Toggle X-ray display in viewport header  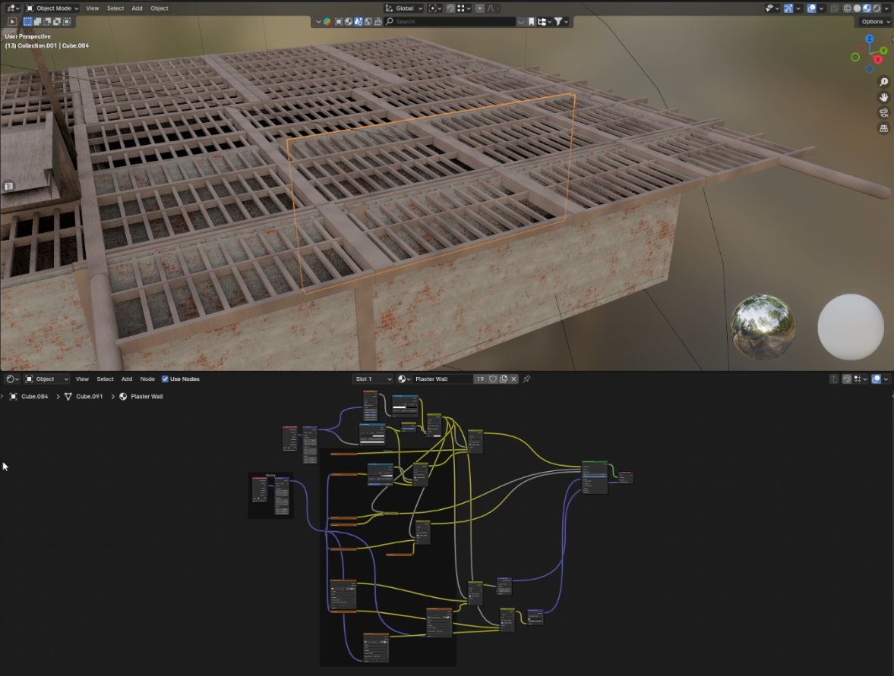point(835,8)
